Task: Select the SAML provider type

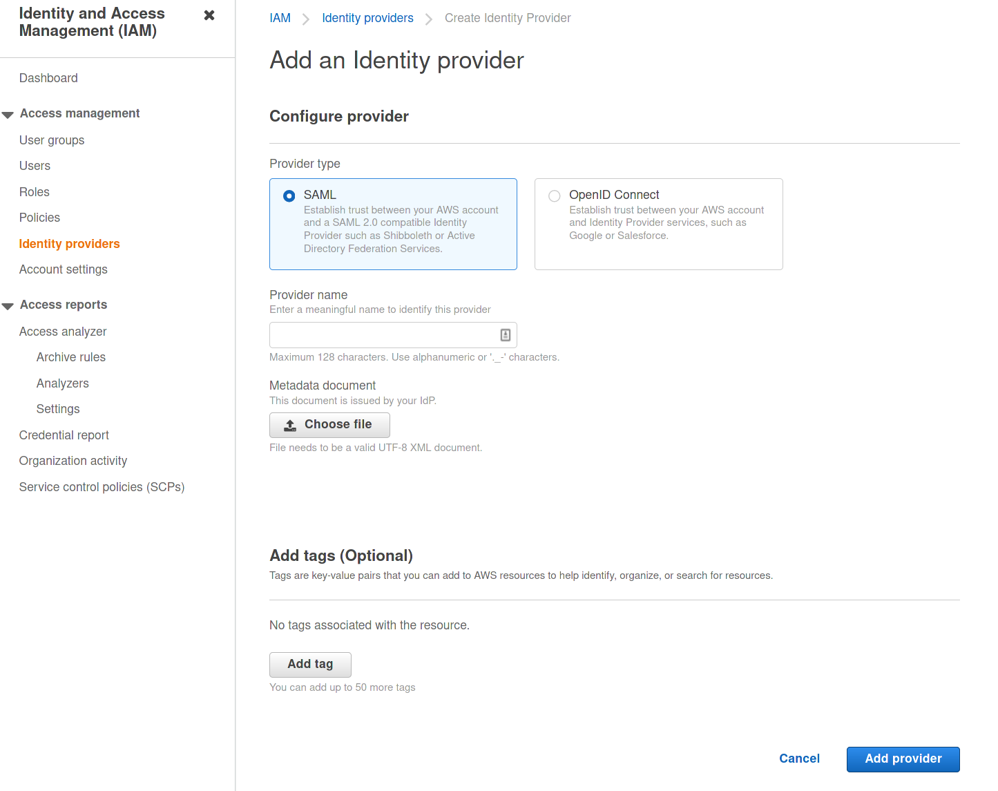Action: [289, 196]
